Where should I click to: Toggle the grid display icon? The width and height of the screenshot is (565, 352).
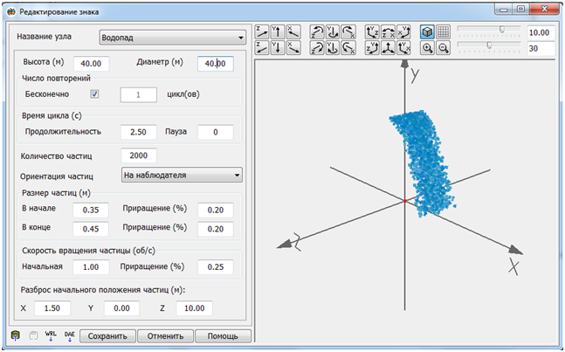coord(443,31)
